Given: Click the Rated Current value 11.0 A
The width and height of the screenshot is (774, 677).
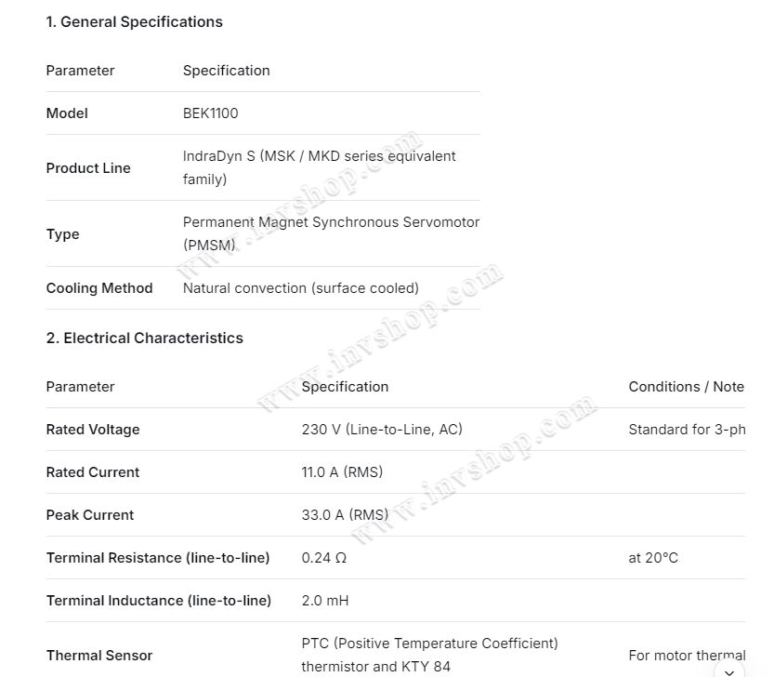Looking at the screenshot, I should click(x=342, y=472).
